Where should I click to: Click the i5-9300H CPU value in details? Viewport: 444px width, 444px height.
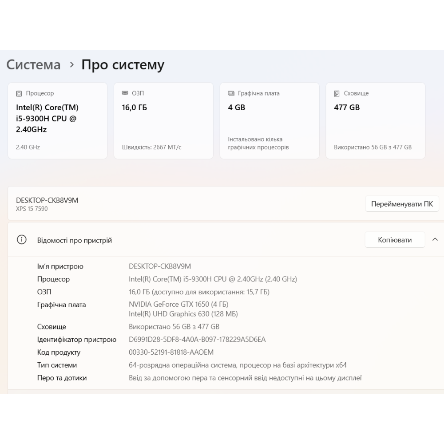[213, 279]
